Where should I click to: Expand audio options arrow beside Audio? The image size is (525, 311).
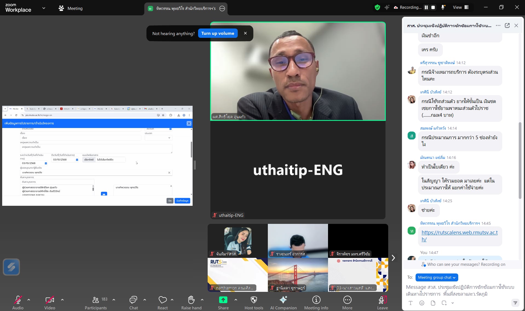(29, 300)
